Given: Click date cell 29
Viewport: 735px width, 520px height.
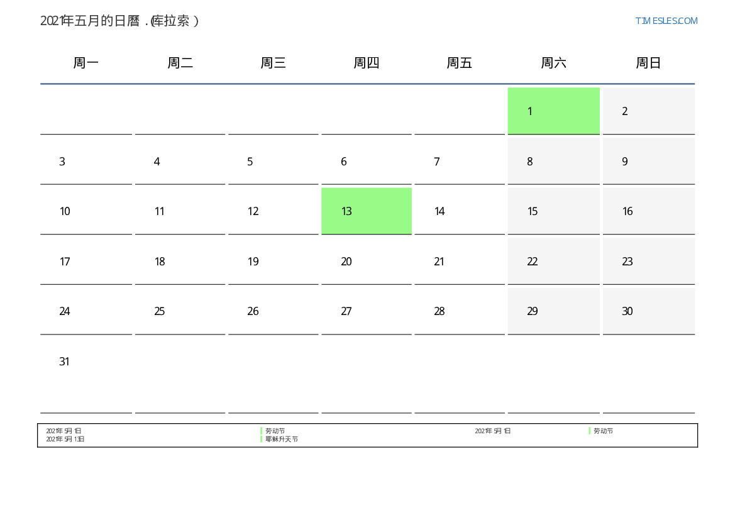Looking at the screenshot, I should 553,311.
